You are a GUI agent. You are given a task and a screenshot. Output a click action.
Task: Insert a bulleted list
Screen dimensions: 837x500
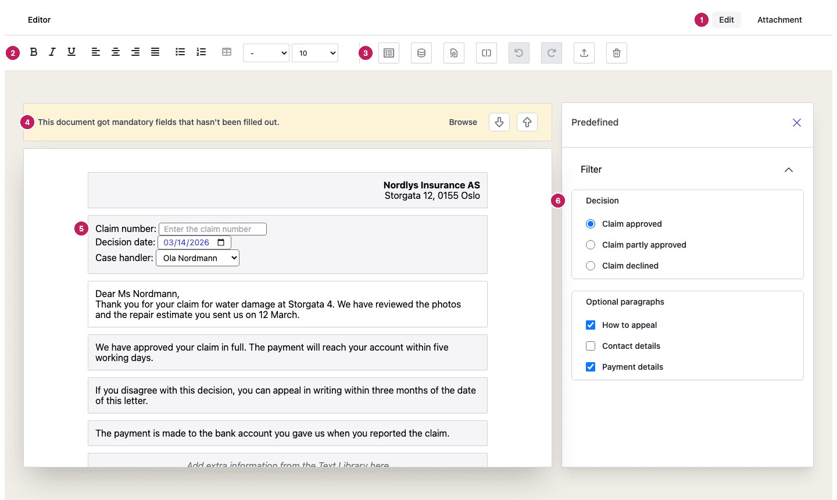(180, 52)
